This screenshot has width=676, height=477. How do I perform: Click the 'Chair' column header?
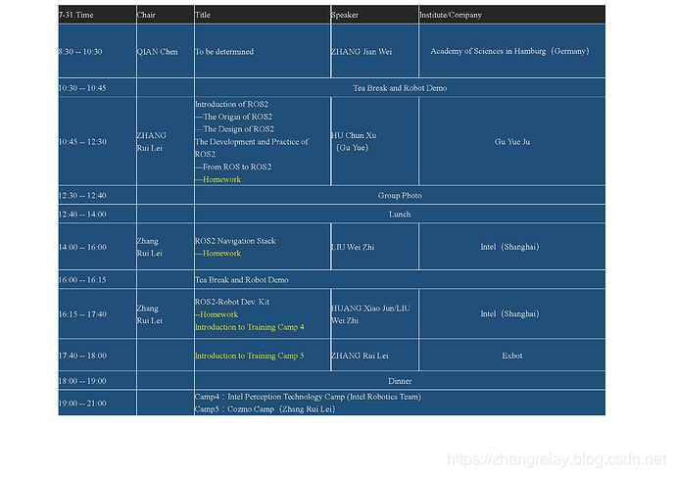[166, 15]
